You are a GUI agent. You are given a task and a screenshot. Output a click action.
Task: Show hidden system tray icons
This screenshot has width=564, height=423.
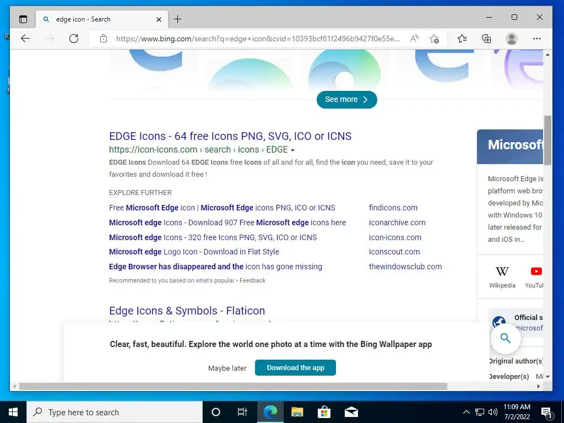pyautogui.click(x=466, y=412)
